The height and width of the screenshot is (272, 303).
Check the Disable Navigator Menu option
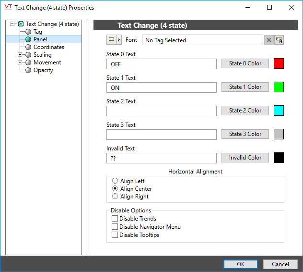click(x=115, y=227)
